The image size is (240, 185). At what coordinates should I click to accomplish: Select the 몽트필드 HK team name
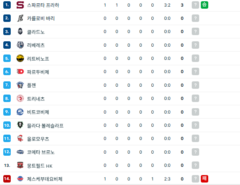[x=40, y=166]
